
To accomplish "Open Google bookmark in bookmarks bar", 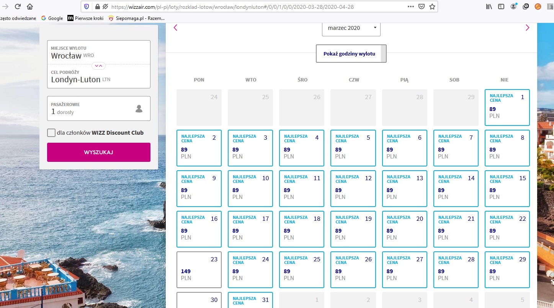I will tap(52, 18).
